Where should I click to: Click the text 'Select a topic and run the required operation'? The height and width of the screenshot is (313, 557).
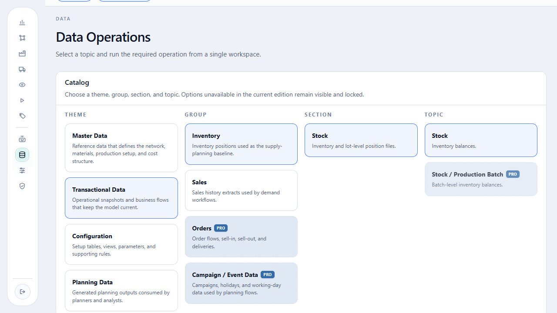point(121,54)
